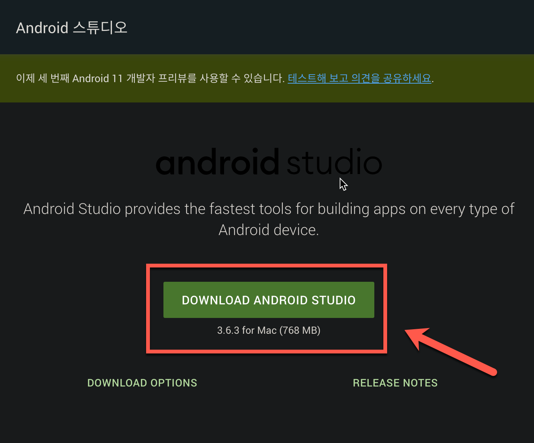Select the Android 스튜디오 page header

coord(72,27)
